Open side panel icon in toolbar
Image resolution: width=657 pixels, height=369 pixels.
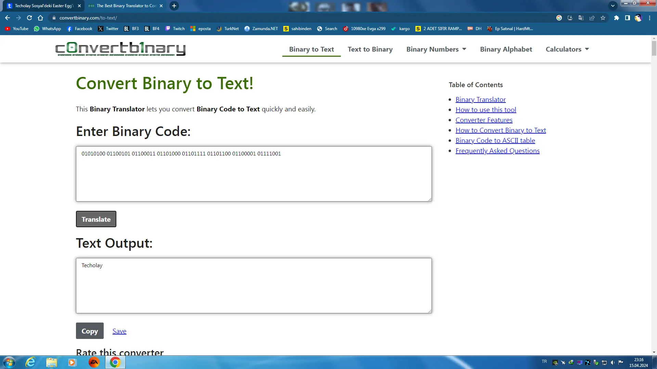[627, 18]
